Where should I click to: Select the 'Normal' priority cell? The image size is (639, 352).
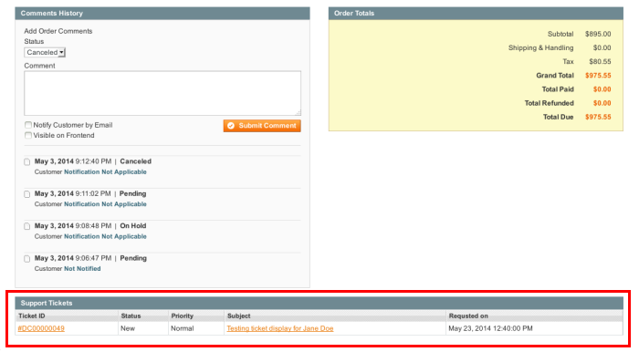coord(196,328)
